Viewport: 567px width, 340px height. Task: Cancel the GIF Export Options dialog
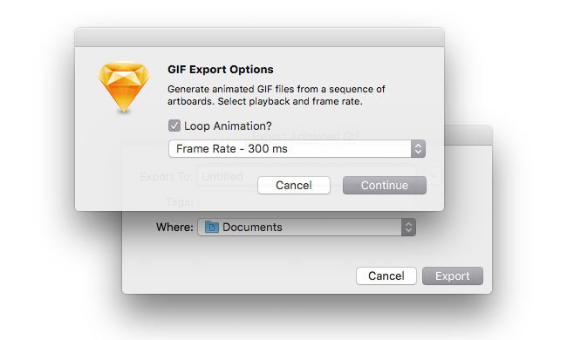[x=294, y=185]
